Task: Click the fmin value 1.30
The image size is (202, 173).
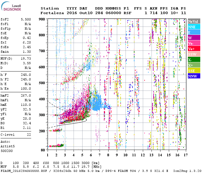Action: tap(27, 52)
